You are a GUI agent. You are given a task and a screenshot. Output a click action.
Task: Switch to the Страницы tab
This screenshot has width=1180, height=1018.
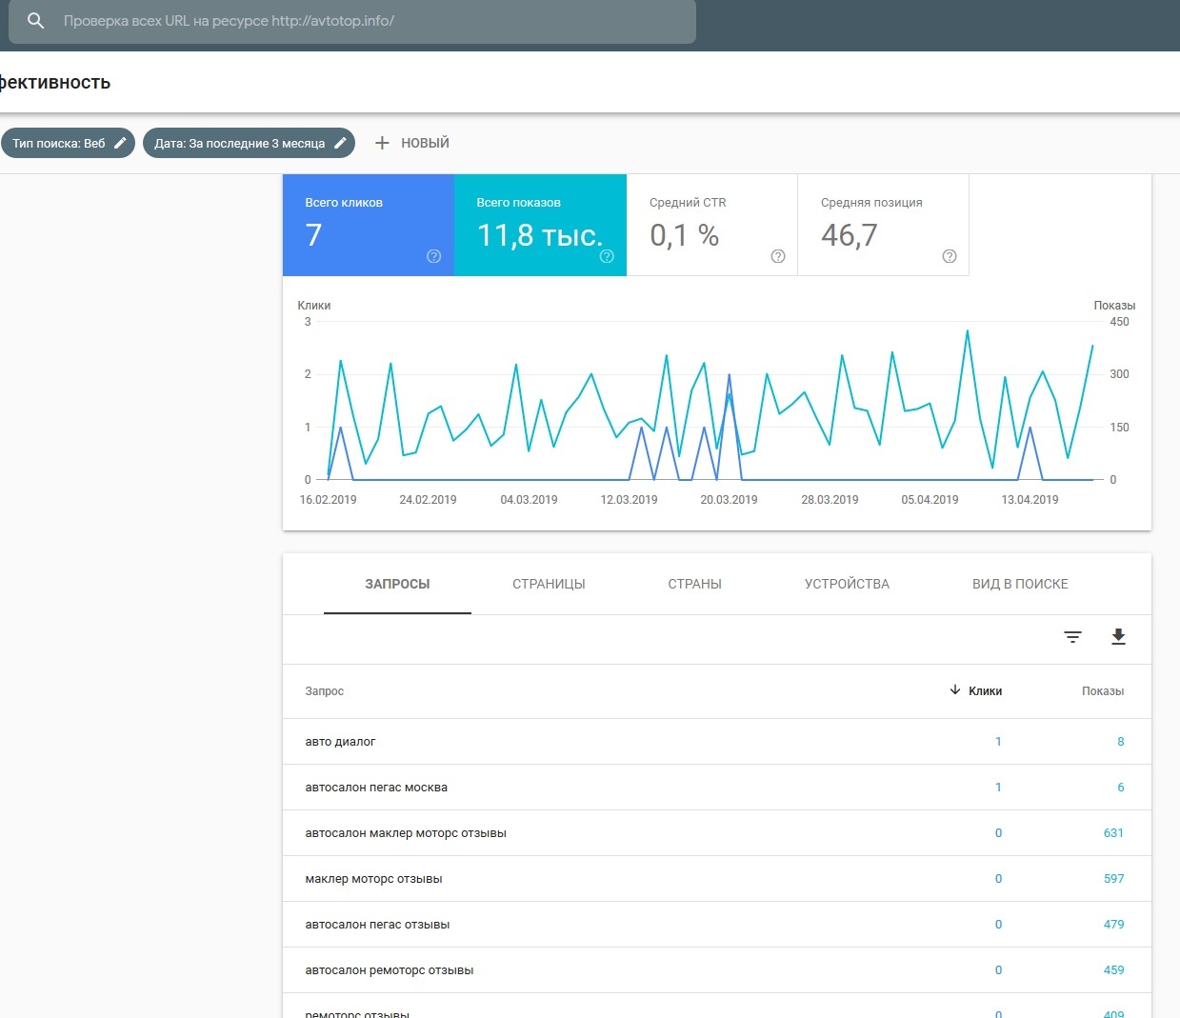pos(549,584)
